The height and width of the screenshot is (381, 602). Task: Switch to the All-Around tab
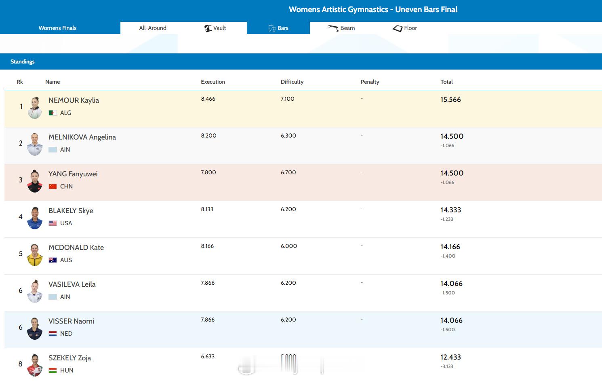(153, 28)
